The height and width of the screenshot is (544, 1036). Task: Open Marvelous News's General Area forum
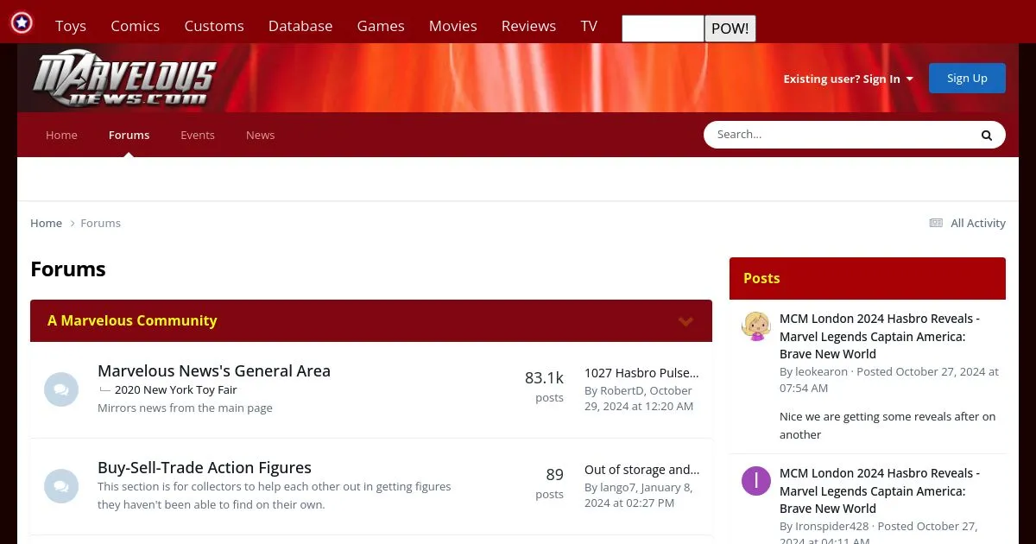click(214, 370)
